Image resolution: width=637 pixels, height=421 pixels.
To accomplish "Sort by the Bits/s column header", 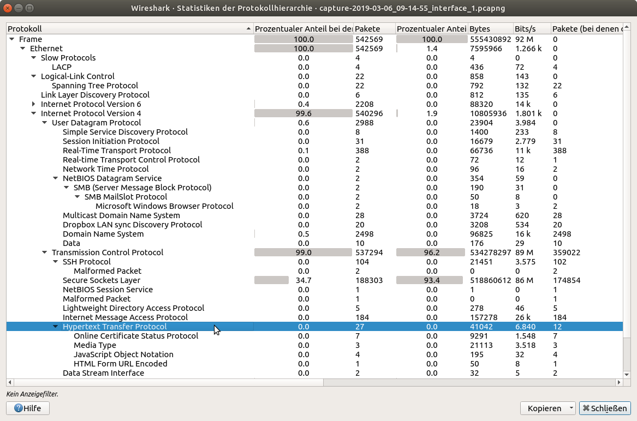I will click(531, 28).
